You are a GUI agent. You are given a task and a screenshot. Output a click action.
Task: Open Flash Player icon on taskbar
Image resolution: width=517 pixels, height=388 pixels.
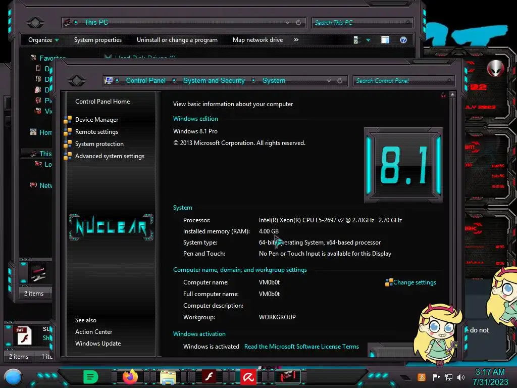point(209,376)
